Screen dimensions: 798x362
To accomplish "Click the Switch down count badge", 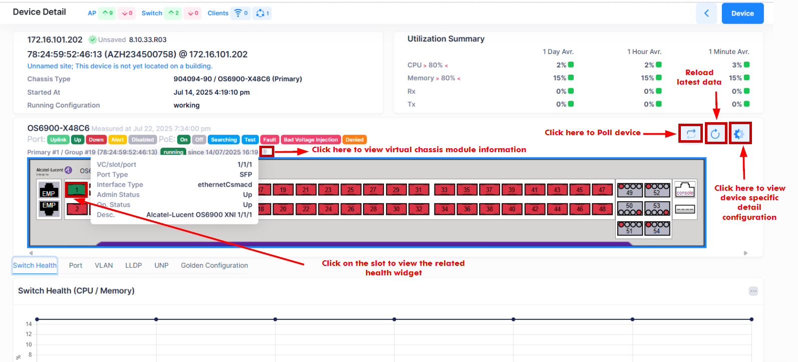I will click(x=193, y=14).
